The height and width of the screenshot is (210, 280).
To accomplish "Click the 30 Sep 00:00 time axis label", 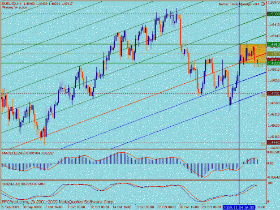I will [33, 207].
